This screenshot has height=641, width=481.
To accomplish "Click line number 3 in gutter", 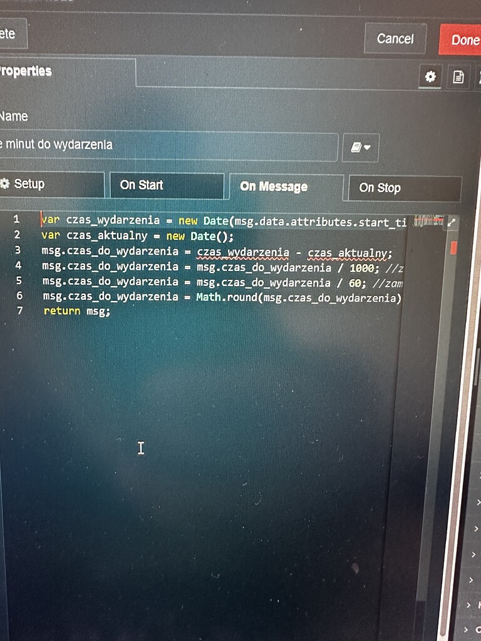I will click(x=18, y=250).
